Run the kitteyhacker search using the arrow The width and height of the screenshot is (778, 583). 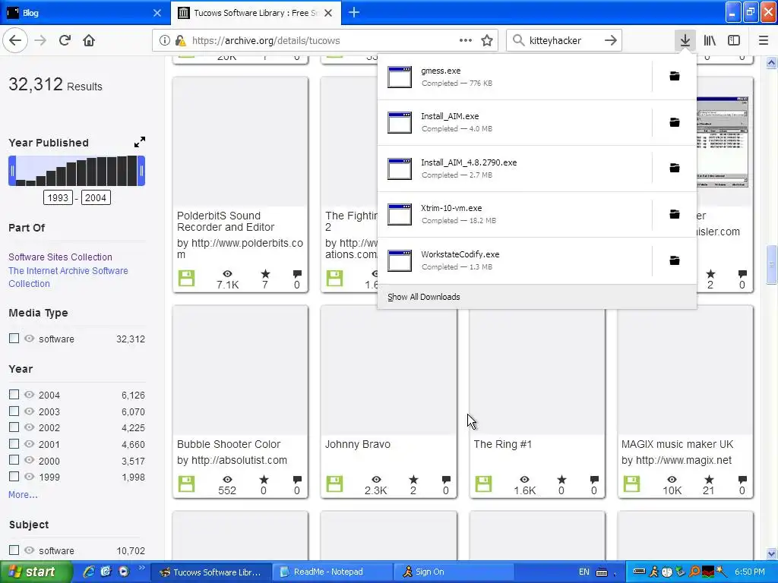611,41
